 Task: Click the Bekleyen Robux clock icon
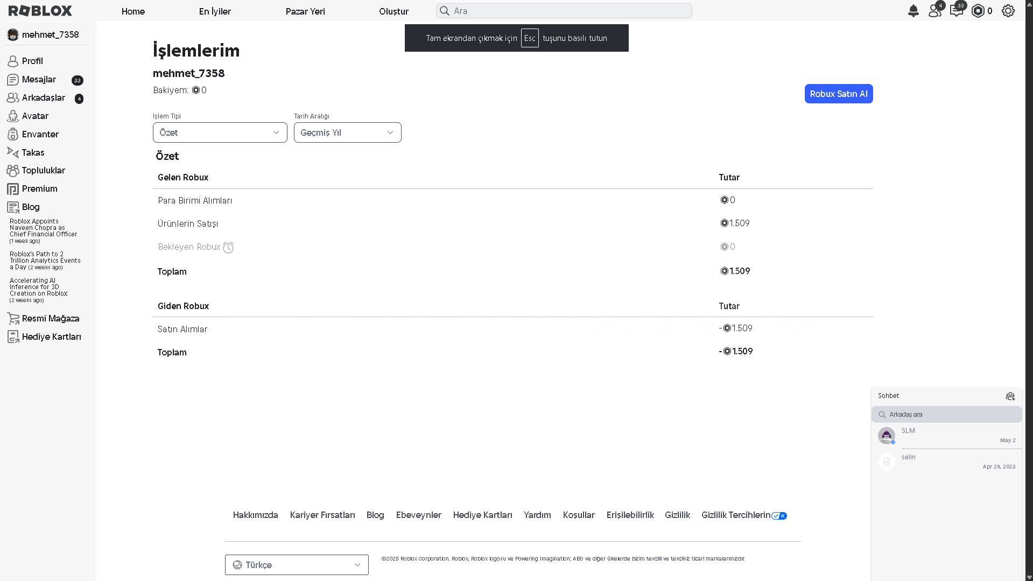pos(228,247)
